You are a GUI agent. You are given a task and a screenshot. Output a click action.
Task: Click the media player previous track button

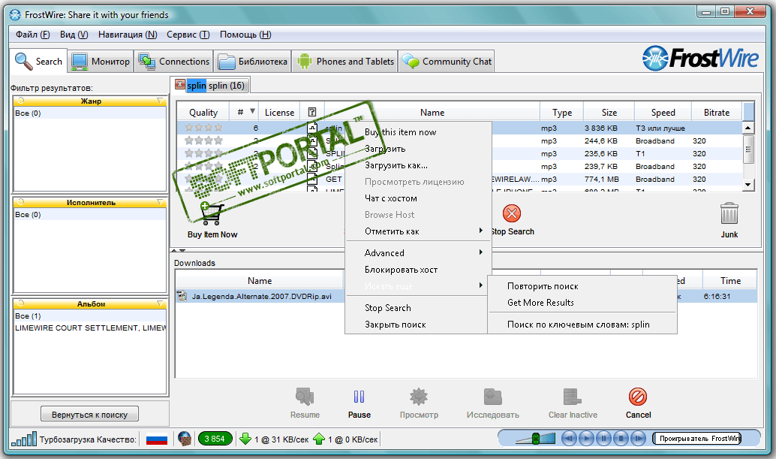[x=569, y=438]
